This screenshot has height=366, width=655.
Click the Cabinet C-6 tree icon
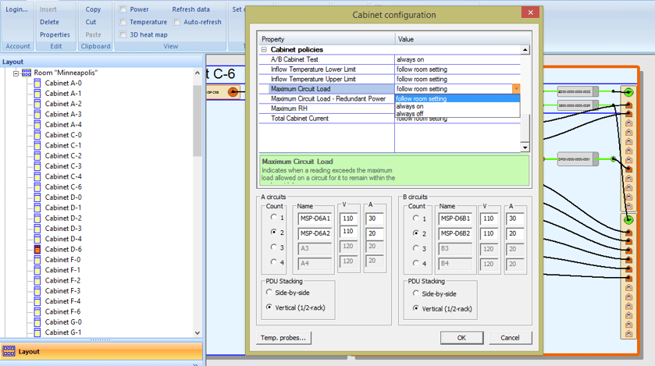(x=37, y=187)
